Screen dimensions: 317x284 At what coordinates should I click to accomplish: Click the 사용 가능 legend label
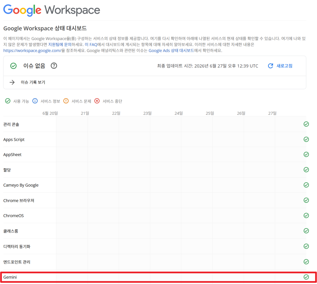tap(21, 101)
